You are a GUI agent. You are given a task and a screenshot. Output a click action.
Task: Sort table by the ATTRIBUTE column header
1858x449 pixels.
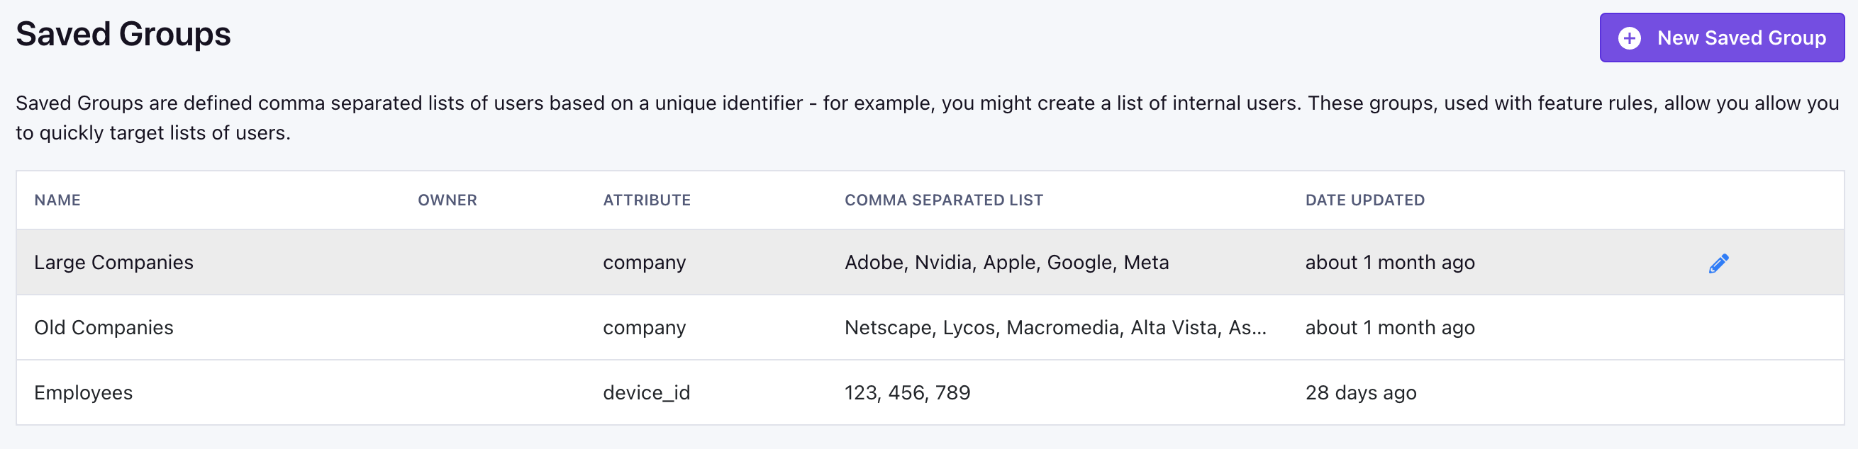646,200
